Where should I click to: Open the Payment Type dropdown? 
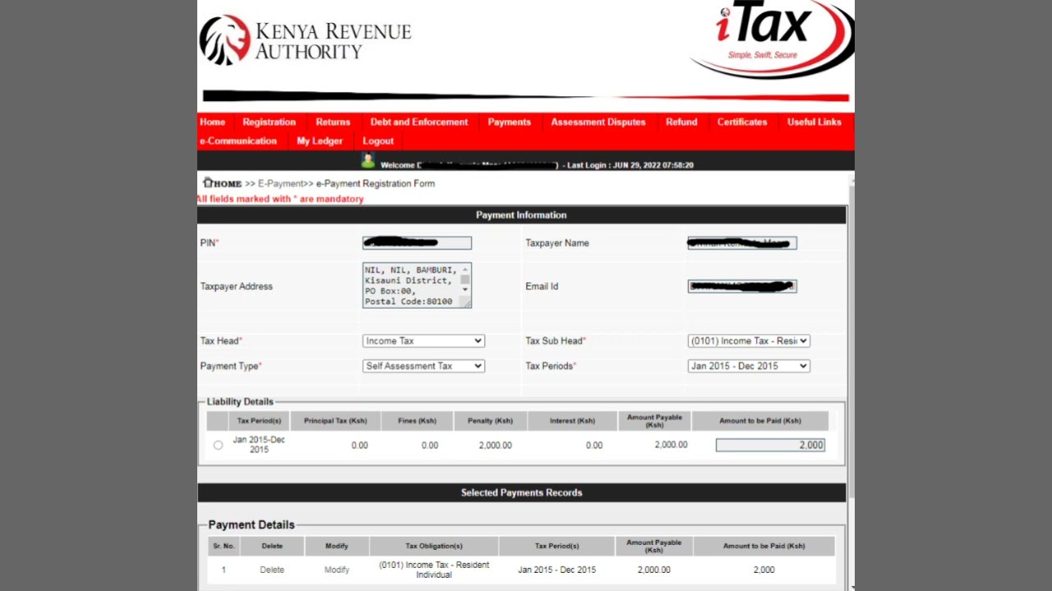[423, 366]
